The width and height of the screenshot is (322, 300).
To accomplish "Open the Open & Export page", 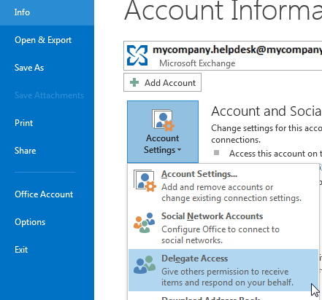I will click(43, 40).
